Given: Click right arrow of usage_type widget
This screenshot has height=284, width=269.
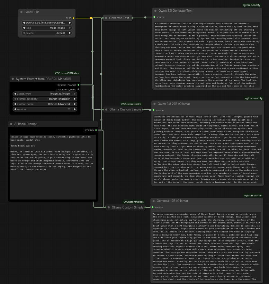Looking at the screenshot, I should point(75,94).
